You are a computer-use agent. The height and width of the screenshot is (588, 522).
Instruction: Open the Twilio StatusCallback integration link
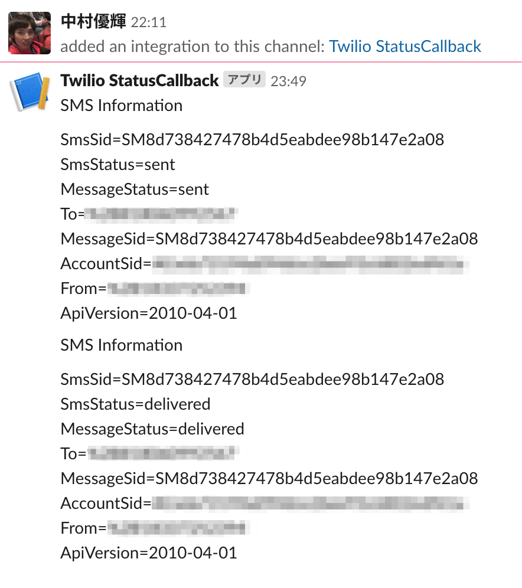tap(404, 46)
